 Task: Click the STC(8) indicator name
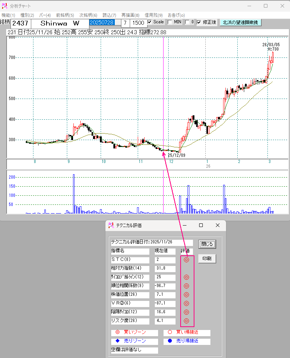(130, 260)
